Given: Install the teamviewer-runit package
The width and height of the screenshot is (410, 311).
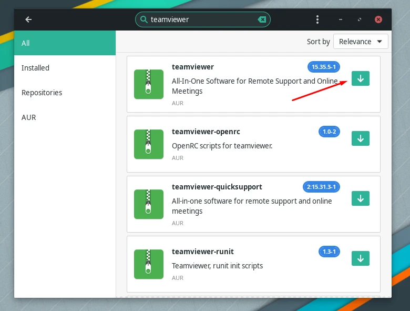Looking at the screenshot, I should click(x=360, y=258).
